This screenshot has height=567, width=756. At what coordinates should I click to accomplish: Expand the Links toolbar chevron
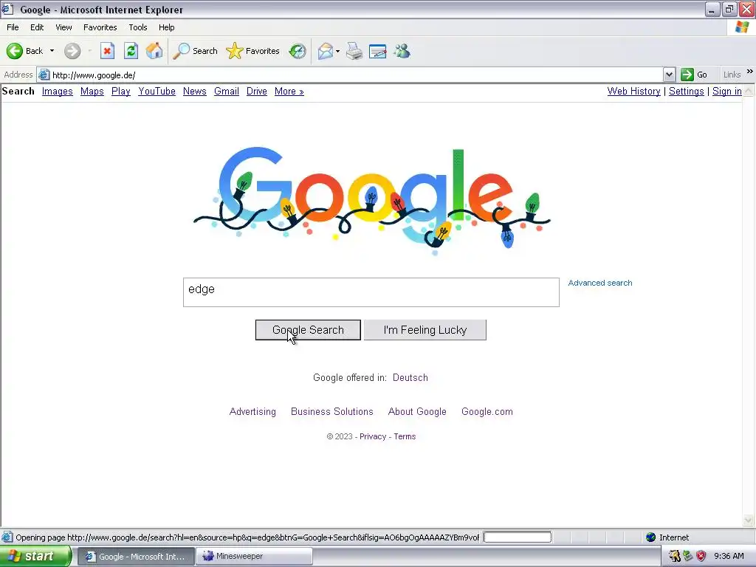click(750, 72)
